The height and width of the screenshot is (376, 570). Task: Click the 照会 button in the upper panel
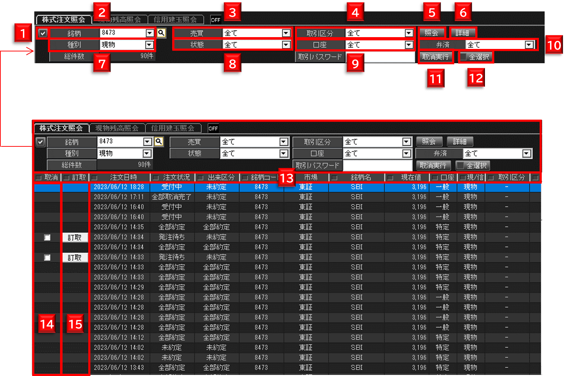point(431,33)
